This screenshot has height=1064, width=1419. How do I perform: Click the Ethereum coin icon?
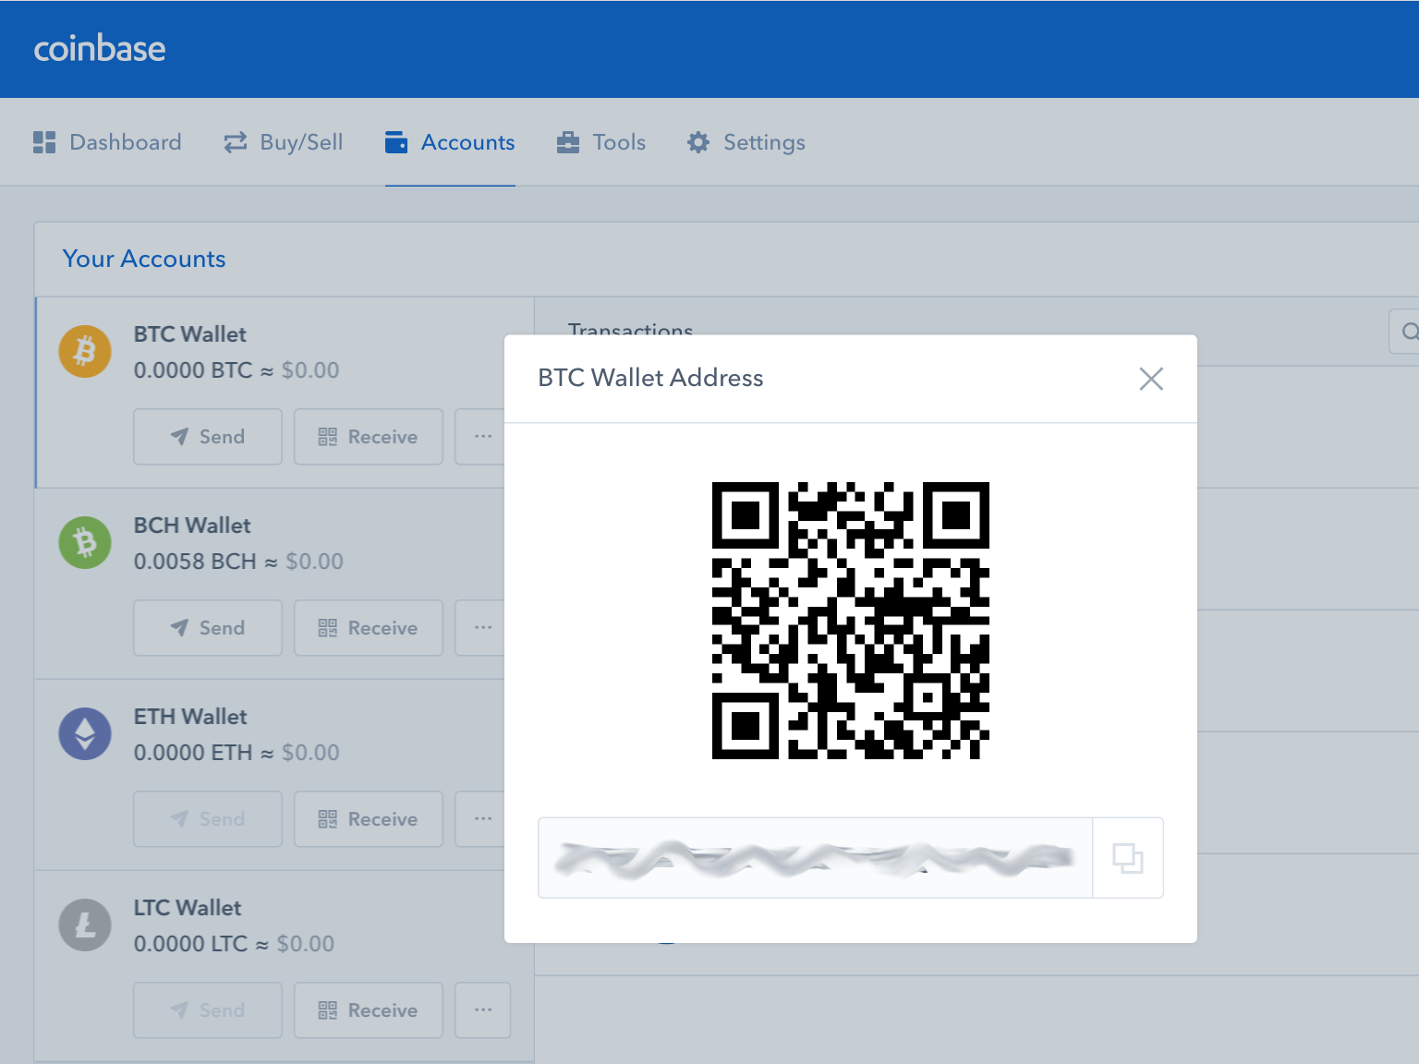85,734
